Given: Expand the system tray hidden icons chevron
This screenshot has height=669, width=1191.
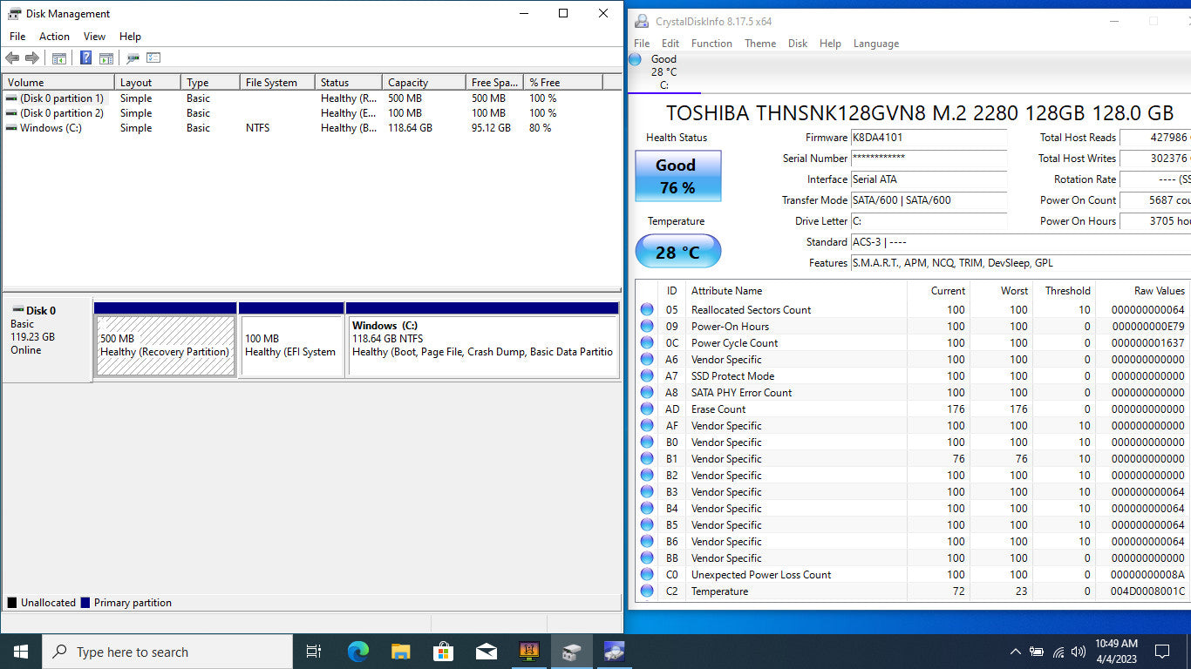Looking at the screenshot, I should (x=1015, y=652).
